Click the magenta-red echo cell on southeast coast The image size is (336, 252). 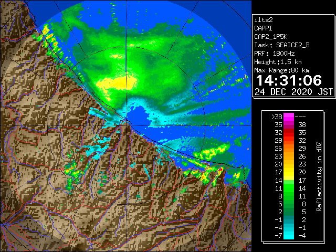click(220, 170)
